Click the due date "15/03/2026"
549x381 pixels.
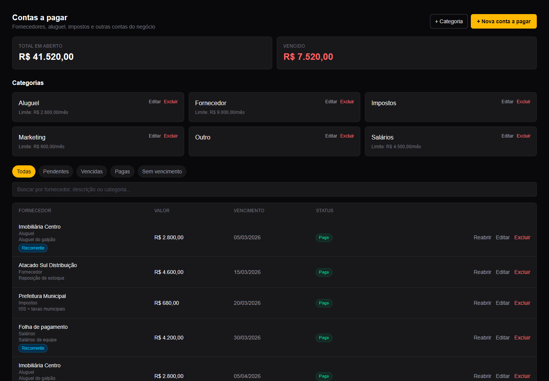pyautogui.click(x=247, y=272)
